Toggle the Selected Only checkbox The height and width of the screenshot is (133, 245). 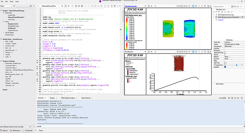225,53
